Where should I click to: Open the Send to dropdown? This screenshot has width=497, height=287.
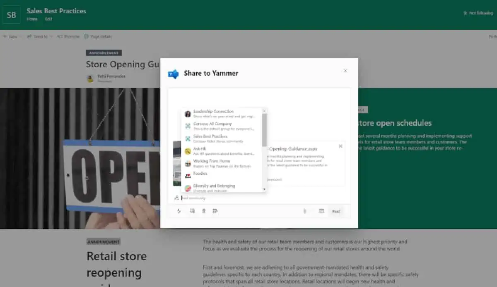click(40, 36)
